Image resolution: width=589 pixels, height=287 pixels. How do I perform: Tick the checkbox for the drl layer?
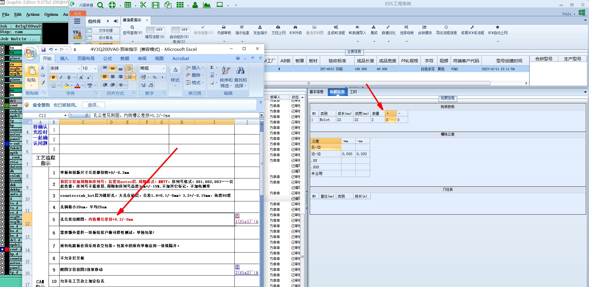2,101
